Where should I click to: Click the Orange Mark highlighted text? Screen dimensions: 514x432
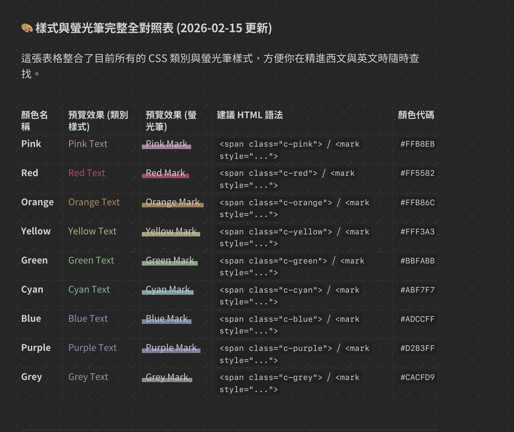click(173, 202)
